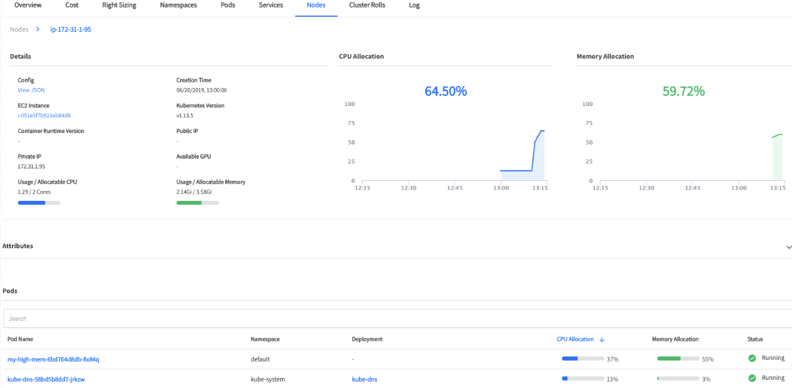Open the Cost tab

click(x=72, y=5)
